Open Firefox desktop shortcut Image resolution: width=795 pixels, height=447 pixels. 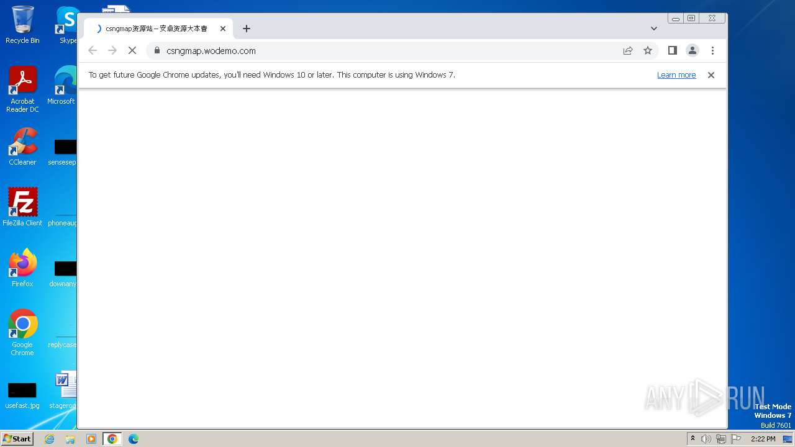(x=22, y=268)
